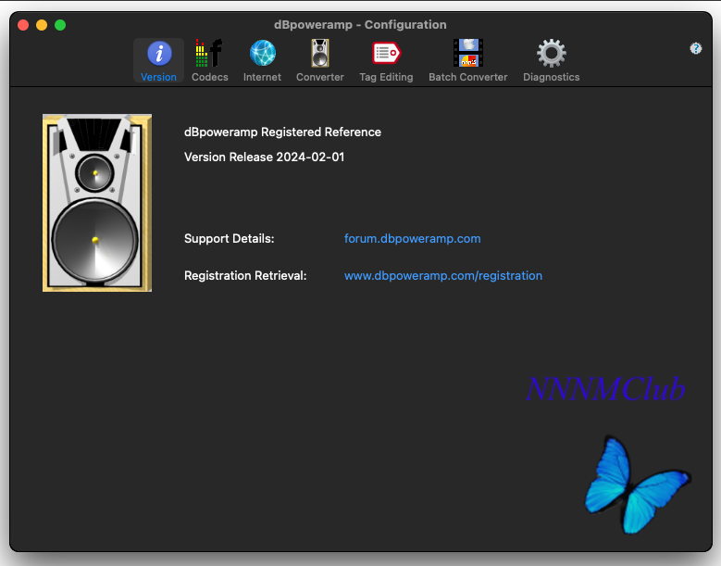Click the green zoom window button
Viewport: 721px width, 566px height.
pyautogui.click(x=60, y=25)
